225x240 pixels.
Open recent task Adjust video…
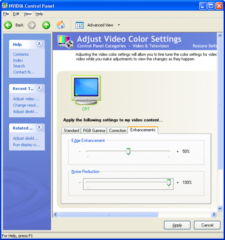(x=26, y=99)
